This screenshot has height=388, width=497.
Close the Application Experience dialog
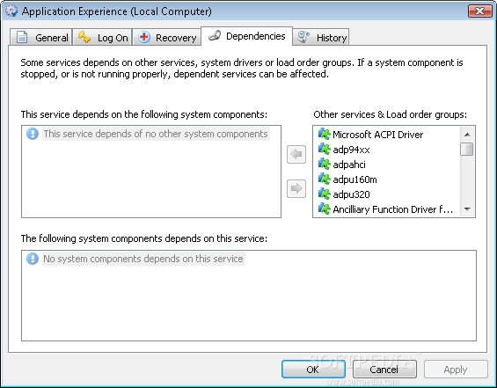pyautogui.click(x=480, y=11)
